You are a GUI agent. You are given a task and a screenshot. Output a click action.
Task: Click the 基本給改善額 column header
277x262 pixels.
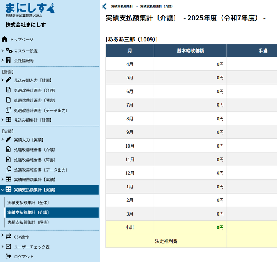click(x=190, y=51)
